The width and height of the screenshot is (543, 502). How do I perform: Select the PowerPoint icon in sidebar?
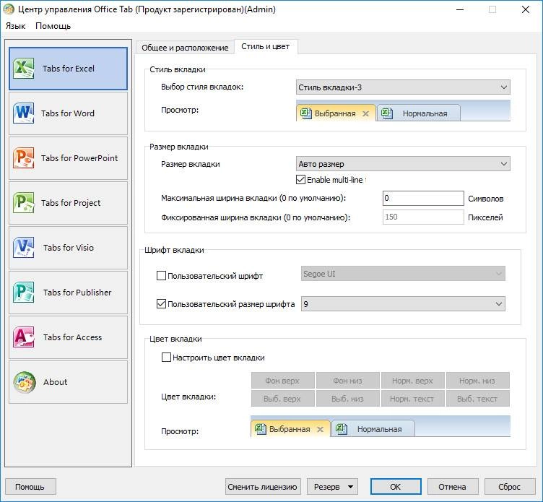click(24, 157)
